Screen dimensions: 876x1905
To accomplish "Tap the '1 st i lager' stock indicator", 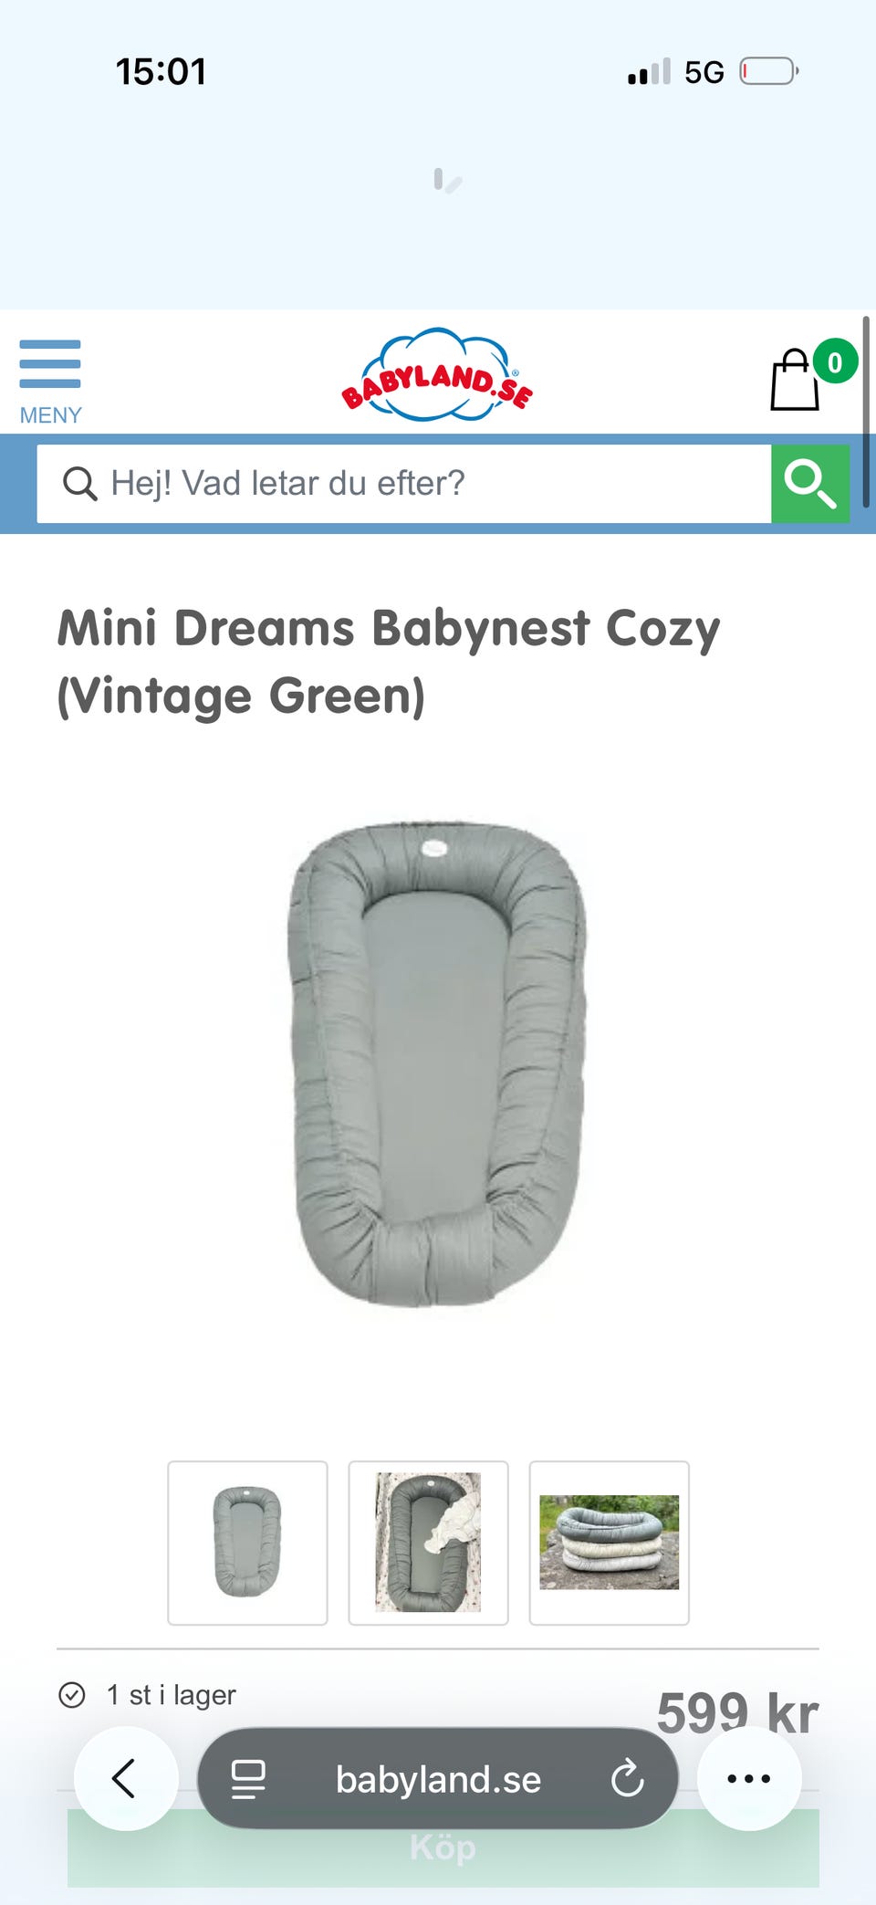I will [x=148, y=1695].
